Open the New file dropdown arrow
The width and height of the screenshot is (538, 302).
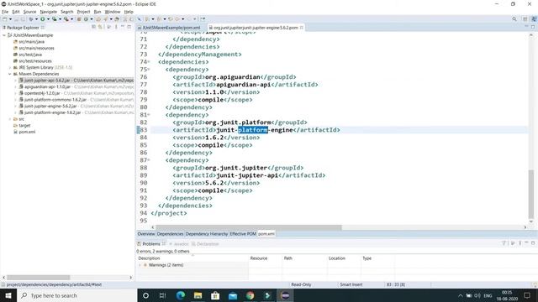point(10,19)
